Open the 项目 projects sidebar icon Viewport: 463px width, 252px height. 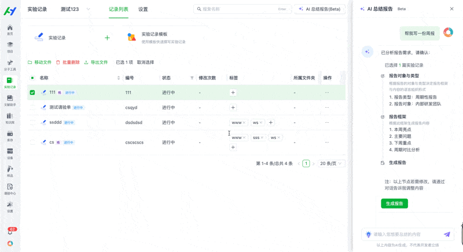coord(10,48)
